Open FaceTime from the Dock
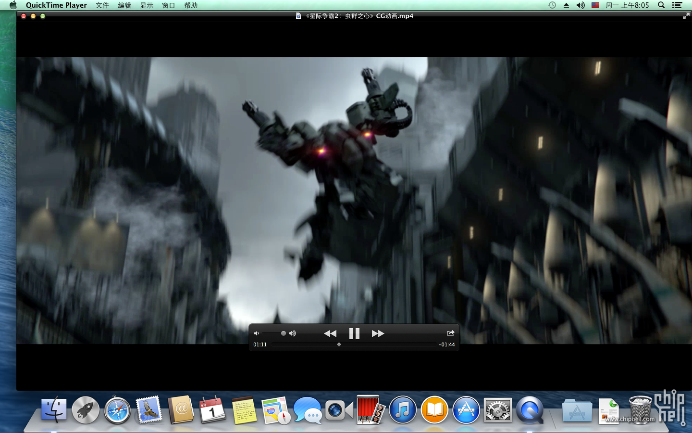The height and width of the screenshot is (433, 692). click(339, 410)
